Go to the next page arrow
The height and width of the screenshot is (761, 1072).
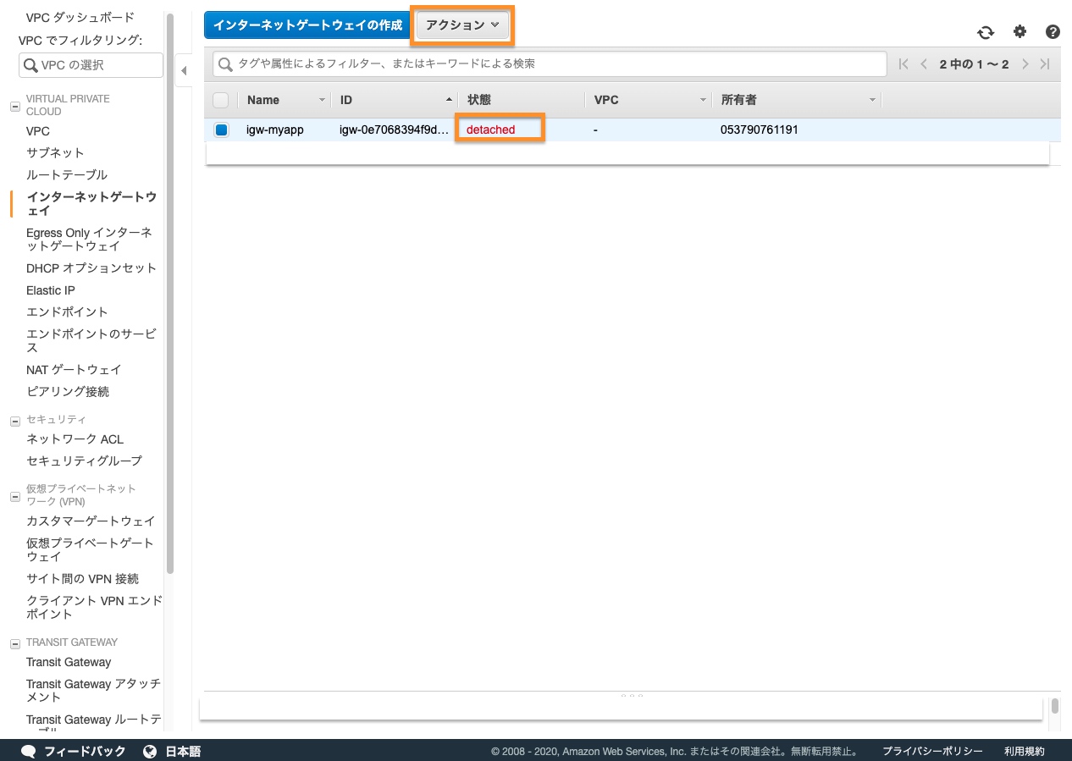(x=1025, y=64)
